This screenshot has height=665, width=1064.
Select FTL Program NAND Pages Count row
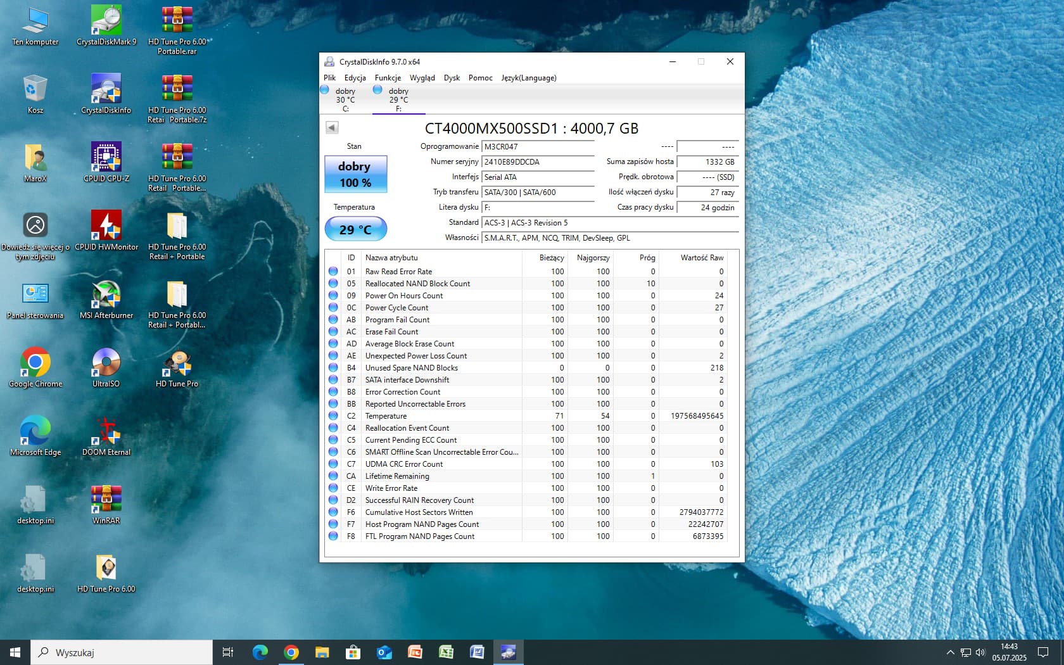tap(526, 536)
